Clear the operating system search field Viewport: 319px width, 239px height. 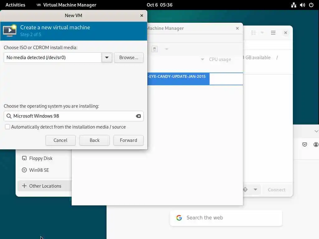pos(138,116)
